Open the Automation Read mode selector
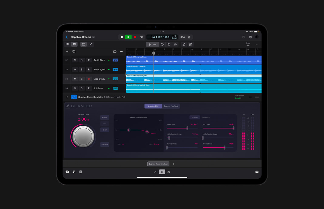This screenshot has height=209, width=324. (x=238, y=98)
